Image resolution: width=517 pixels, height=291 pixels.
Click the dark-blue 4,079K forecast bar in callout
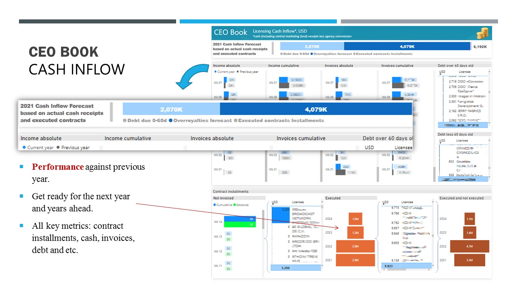coord(316,109)
